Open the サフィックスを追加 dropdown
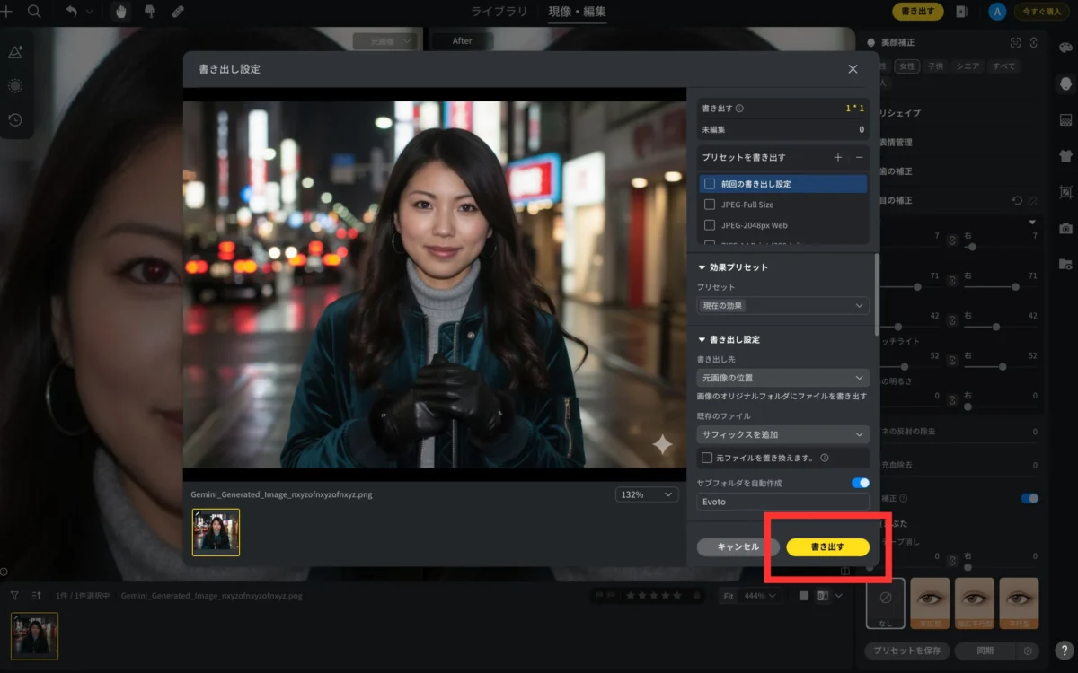 [782, 434]
